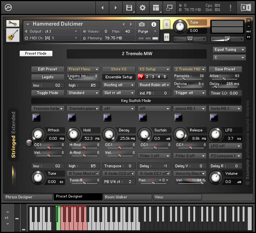Shift keyboard octave up arrow

pos(7,212)
